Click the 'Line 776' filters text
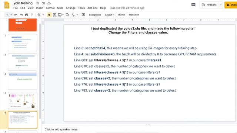237x133 pixels. [117, 84]
